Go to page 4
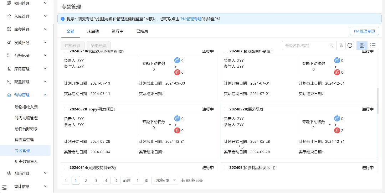The image size is (385, 193). 106,181
